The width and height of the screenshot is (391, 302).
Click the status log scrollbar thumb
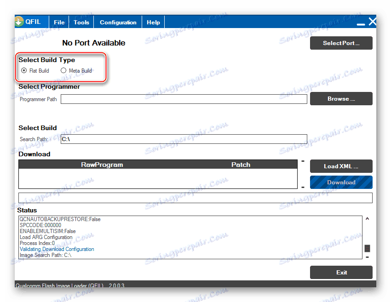coord(368,248)
